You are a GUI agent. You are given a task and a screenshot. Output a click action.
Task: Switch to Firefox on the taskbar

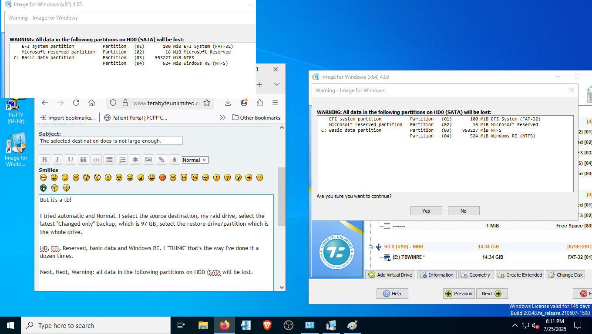coord(224,325)
